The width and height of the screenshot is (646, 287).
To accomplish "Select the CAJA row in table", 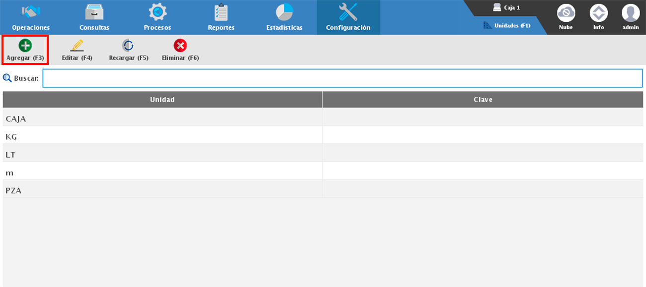I will 162,119.
